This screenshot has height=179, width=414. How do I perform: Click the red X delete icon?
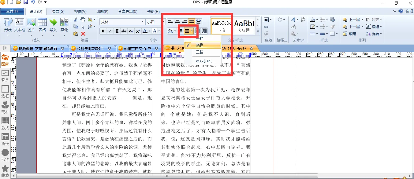coord(83,34)
